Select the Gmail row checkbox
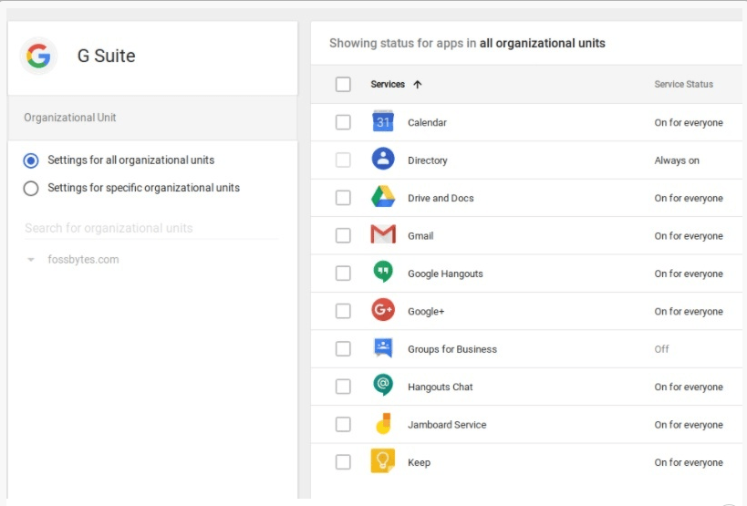The width and height of the screenshot is (747, 506). click(x=343, y=235)
